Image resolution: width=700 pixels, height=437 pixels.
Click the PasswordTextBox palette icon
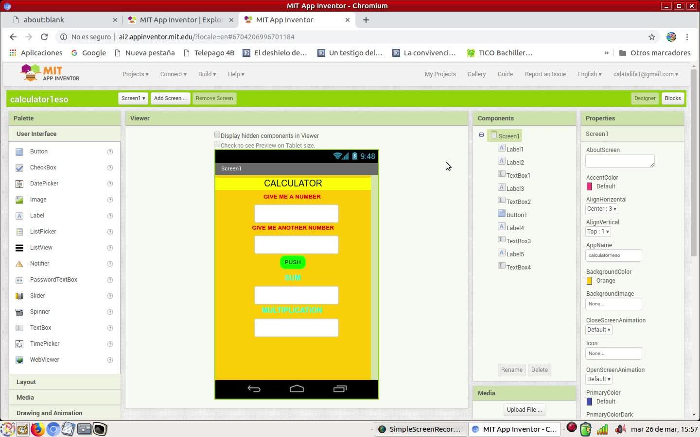point(19,280)
